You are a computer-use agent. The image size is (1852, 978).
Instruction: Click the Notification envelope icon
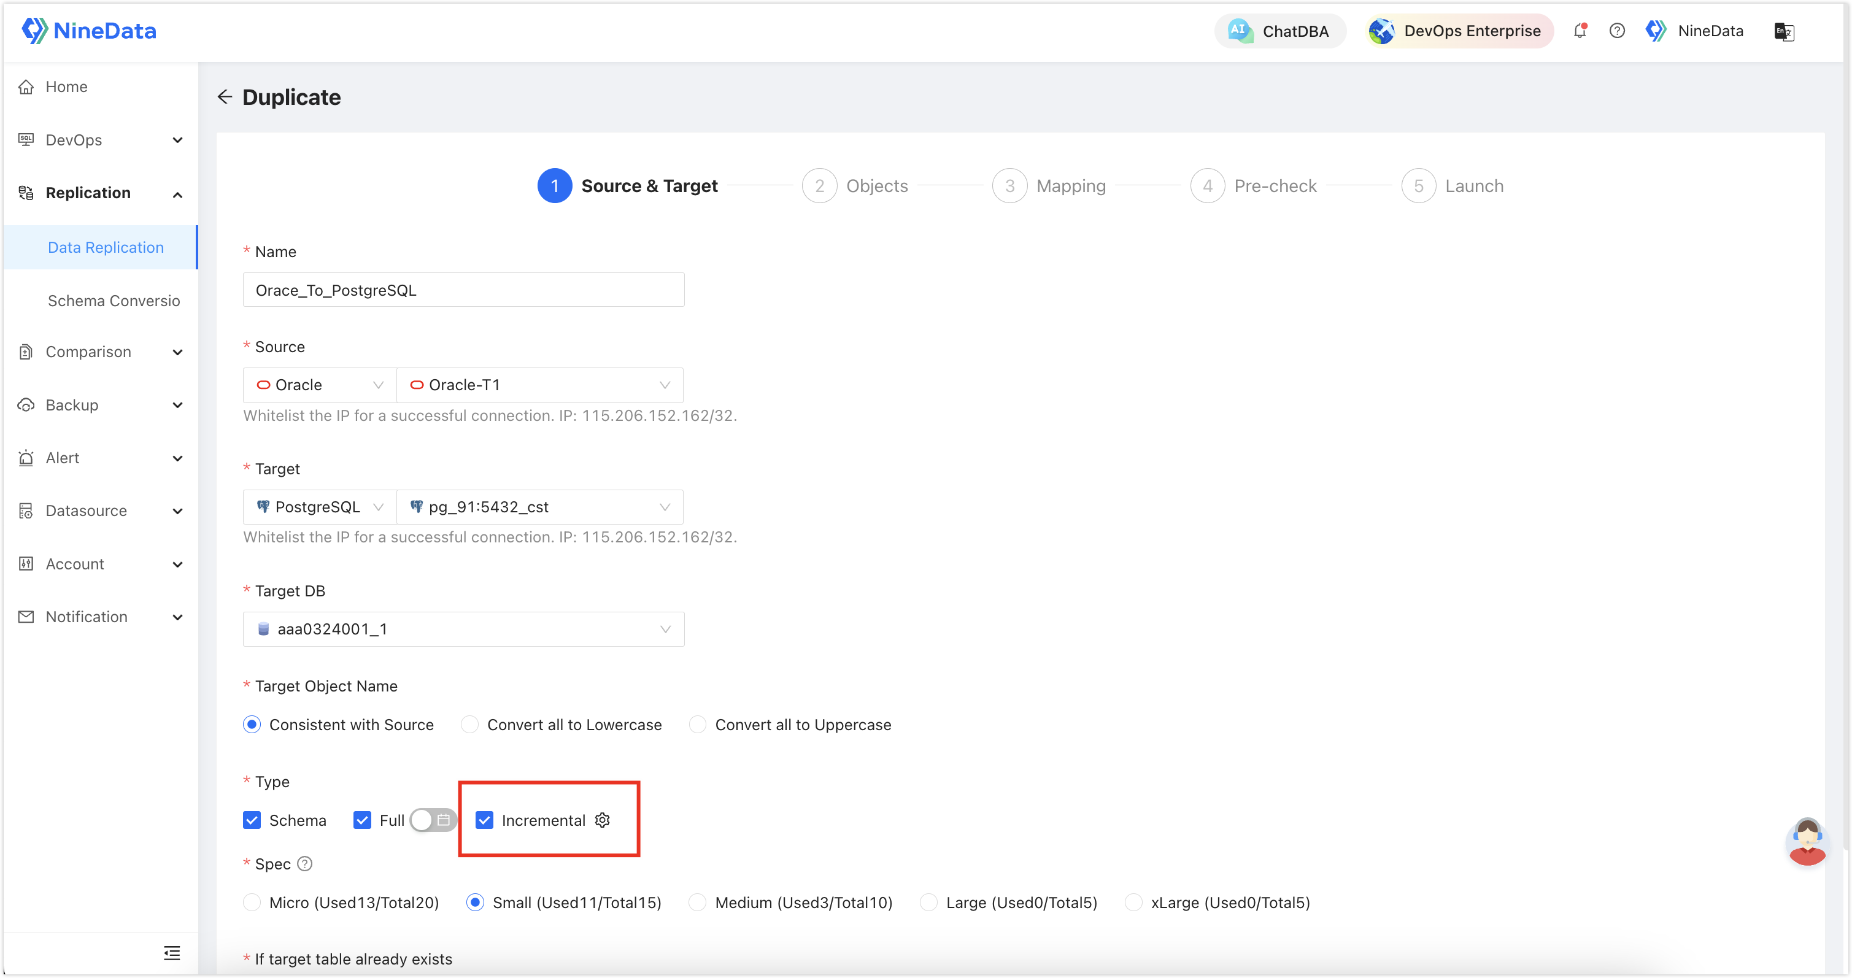(x=26, y=617)
